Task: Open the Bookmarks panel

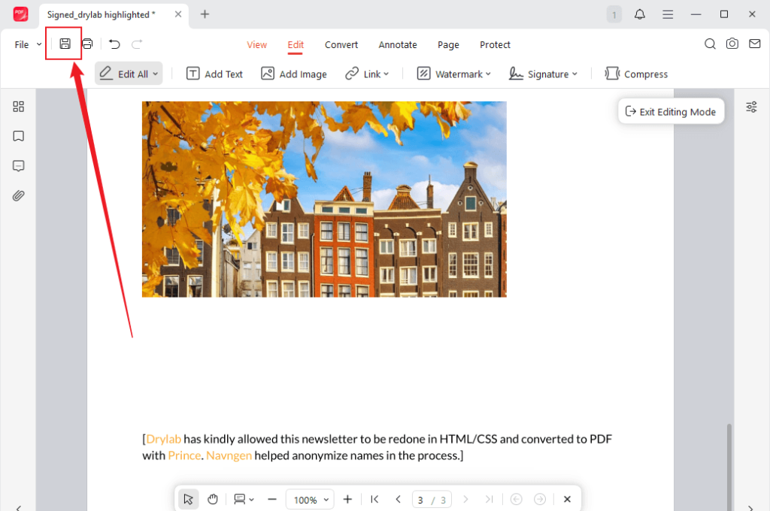Action: tap(18, 136)
